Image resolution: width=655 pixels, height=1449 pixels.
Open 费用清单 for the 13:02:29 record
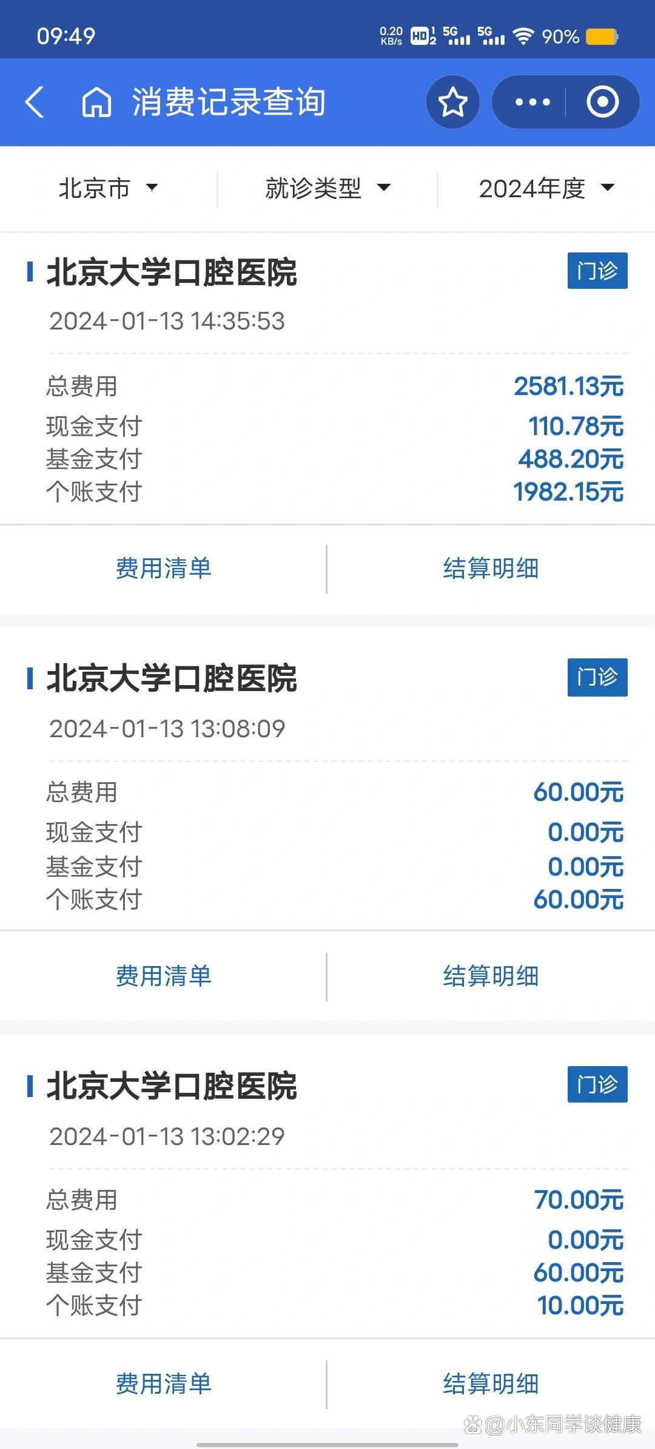pos(163,1383)
